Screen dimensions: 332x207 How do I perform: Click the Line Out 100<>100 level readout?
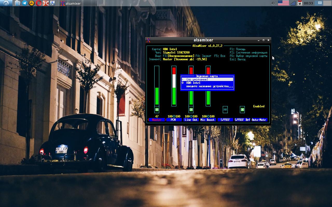(191, 116)
